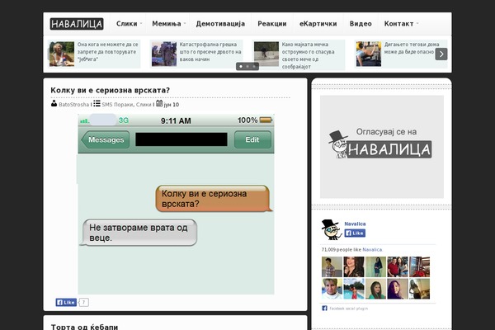Open Navalica Facebook page name link
The image size is (495, 330).
pyautogui.click(x=355, y=224)
